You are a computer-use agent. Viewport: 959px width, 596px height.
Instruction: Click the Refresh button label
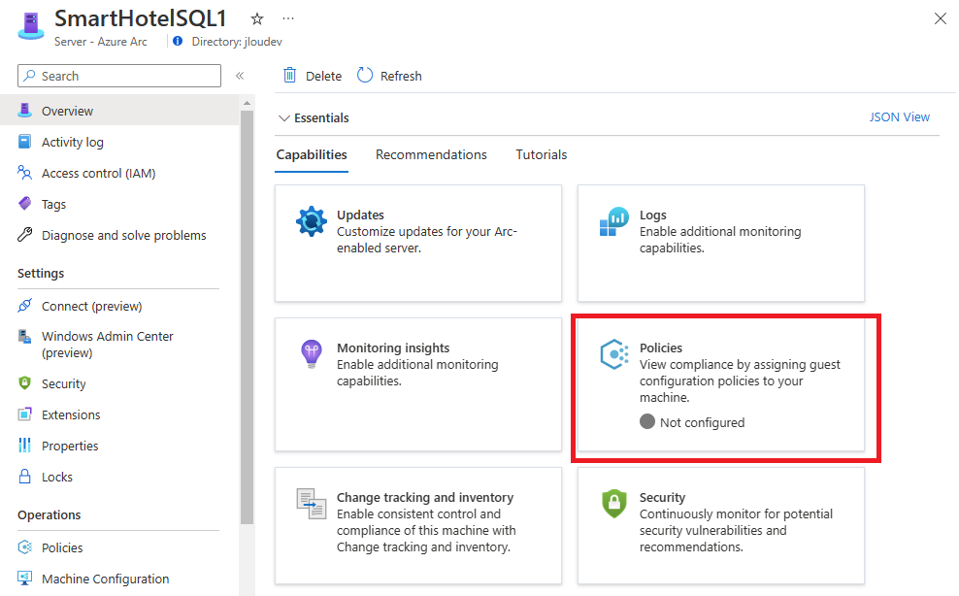401,76
